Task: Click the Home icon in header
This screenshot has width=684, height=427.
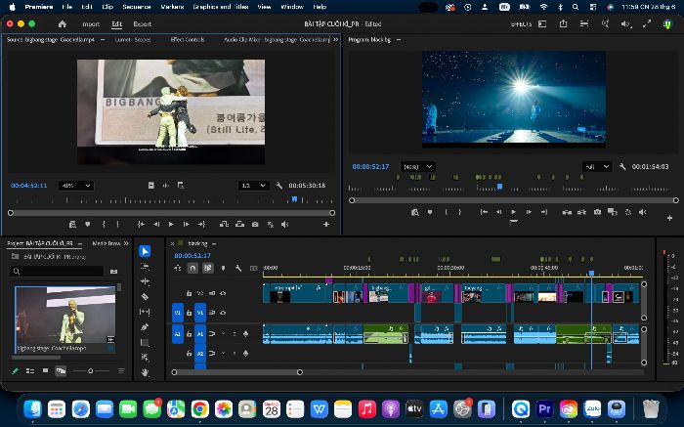Action: click(x=63, y=24)
